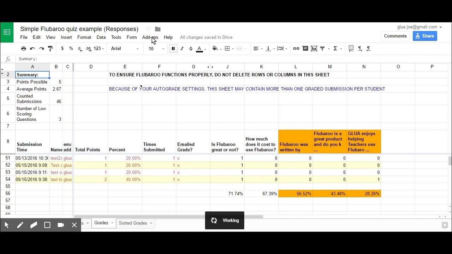Screen dimensions: 452x254
Task: Toggle strikethrough formatting
Action: pyautogui.click(x=191, y=49)
